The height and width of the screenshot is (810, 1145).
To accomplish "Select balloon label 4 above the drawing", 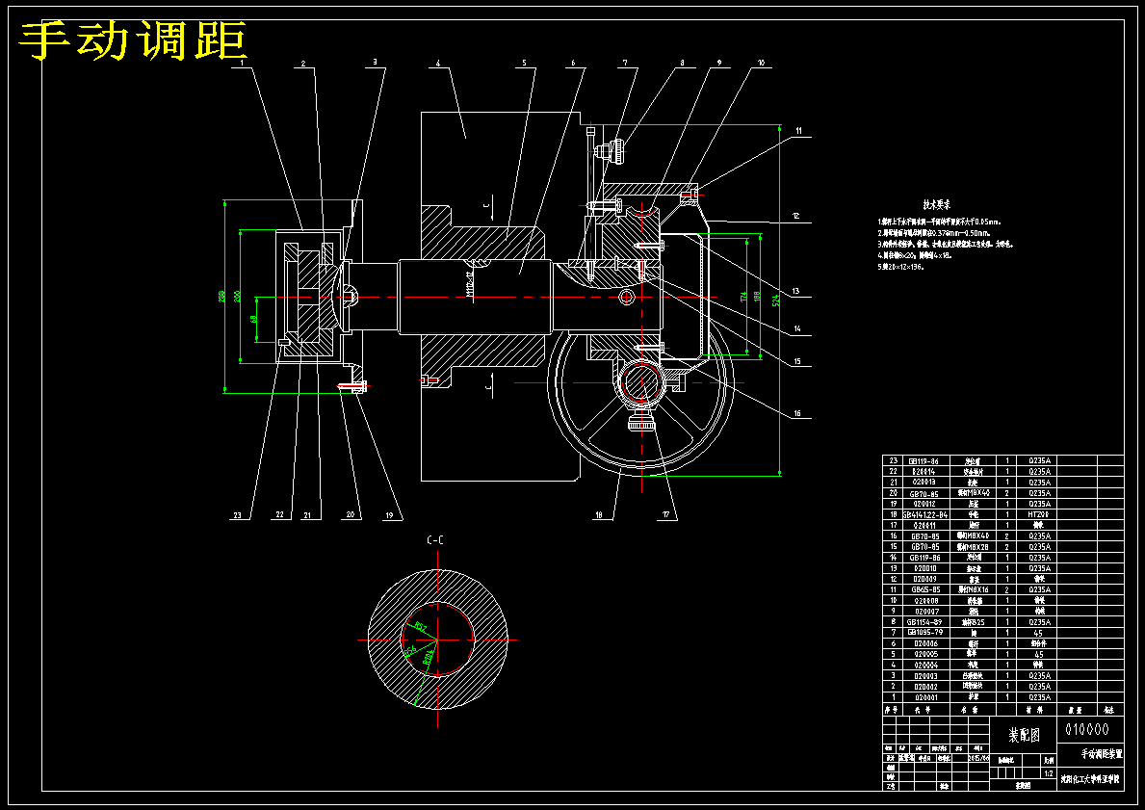I will tap(437, 64).
